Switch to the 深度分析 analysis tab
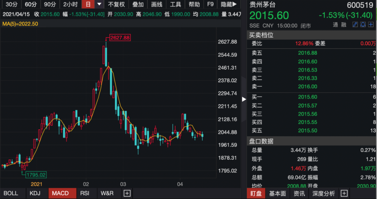Viewport: 377px width, 199px height. pos(323,193)
